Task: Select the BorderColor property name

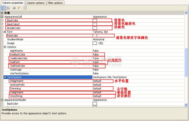Action: (14, 28)
